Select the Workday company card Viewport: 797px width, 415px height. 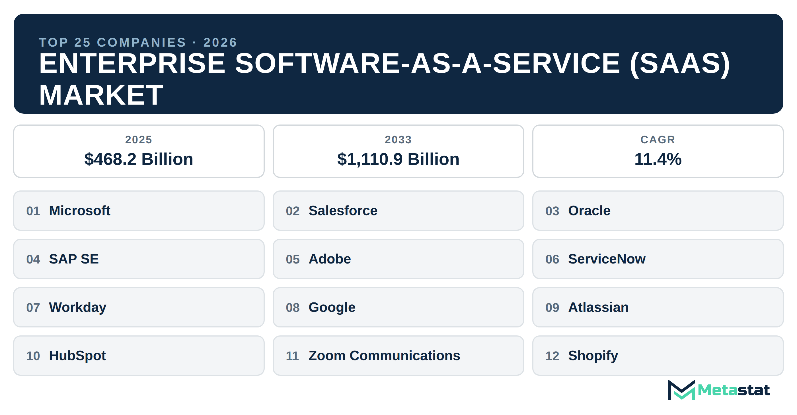click(139, 308)
